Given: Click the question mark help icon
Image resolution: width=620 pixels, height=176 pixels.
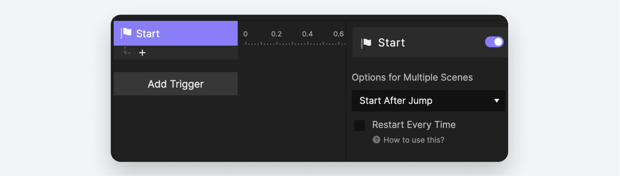Looking at the screenshot, I should 376,140.
